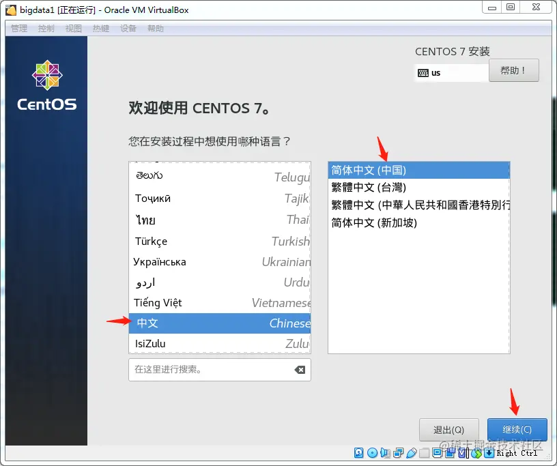Click the 继续(C) button
557x466 pixels.
coord(517,429)
